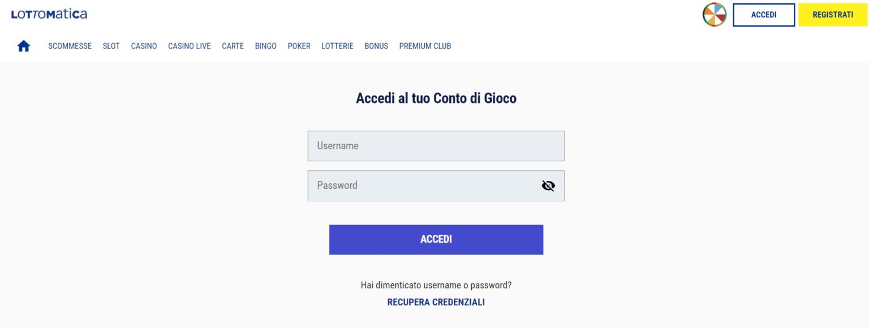Screen dimensions: 869x328
Task: Click the home icon in navigation bar
Action: coord(23,46)
